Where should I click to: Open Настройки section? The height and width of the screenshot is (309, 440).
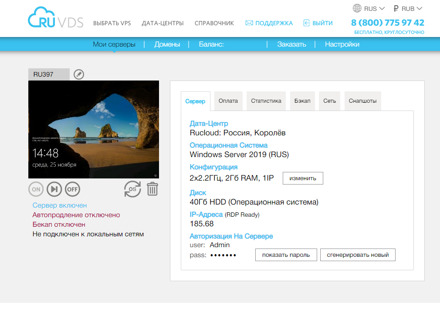tap(342, 44)
